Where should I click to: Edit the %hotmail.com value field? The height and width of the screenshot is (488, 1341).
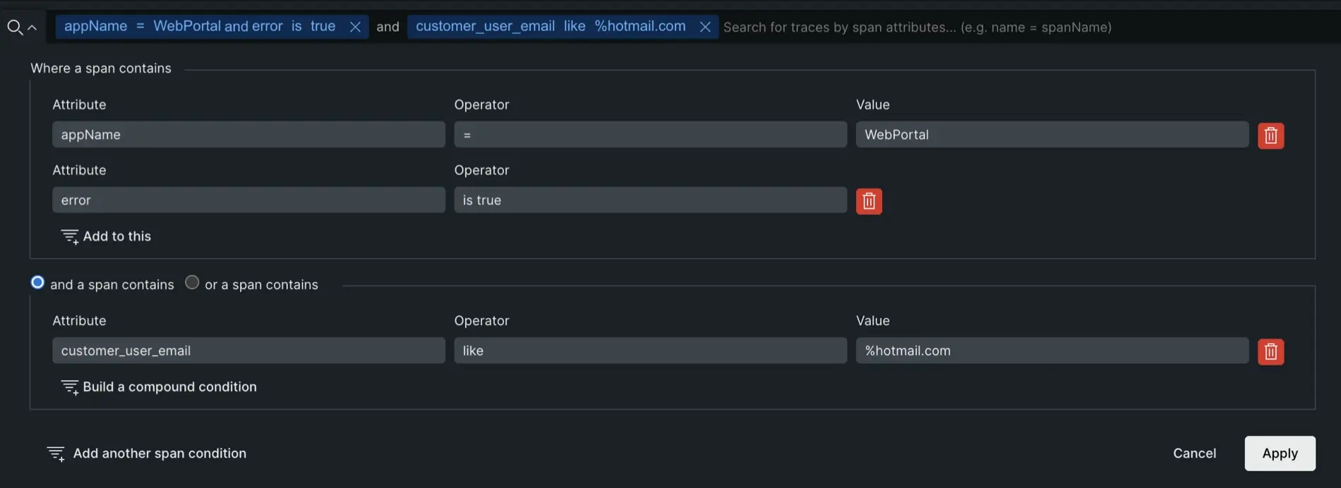point(1052,350)
